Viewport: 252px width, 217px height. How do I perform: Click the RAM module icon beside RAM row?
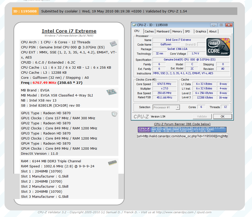[113, 163]
